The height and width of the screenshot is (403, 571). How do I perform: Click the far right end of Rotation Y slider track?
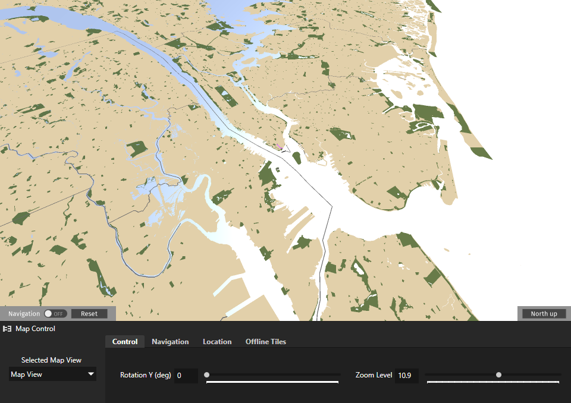pos(339,374)
